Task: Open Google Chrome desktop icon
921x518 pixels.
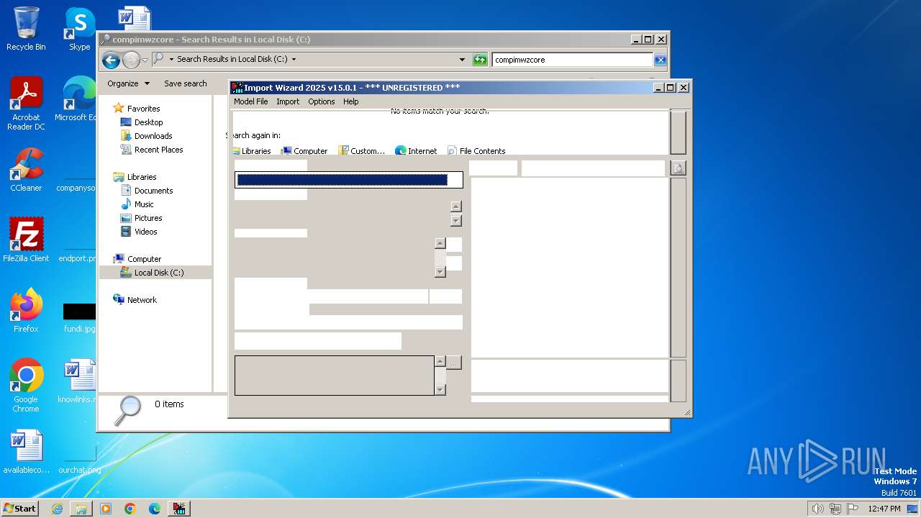Action: pos(26,385)
